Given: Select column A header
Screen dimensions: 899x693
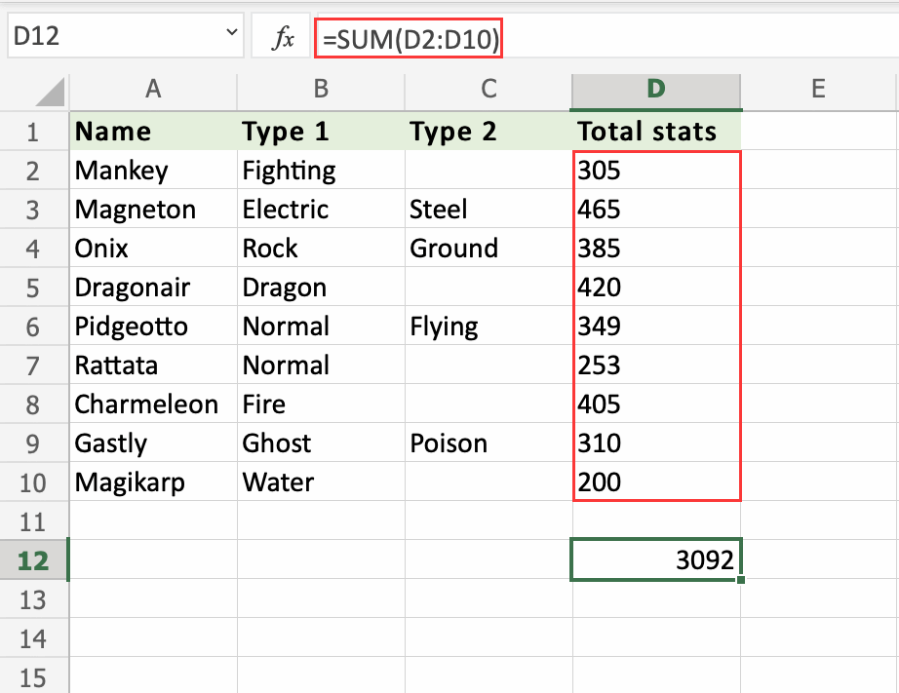Looking at the screenshot, I should pyautogui.click(x=153, y=90).
